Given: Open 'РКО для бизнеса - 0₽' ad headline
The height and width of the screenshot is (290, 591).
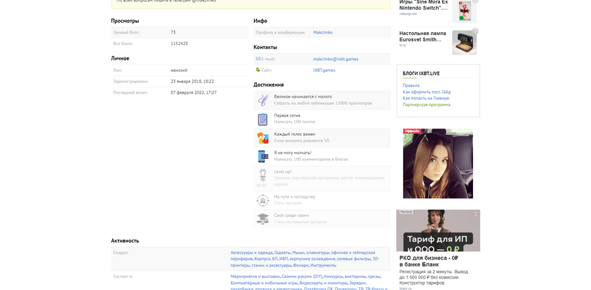Looking at the screenshot, I should coord(429,262).
